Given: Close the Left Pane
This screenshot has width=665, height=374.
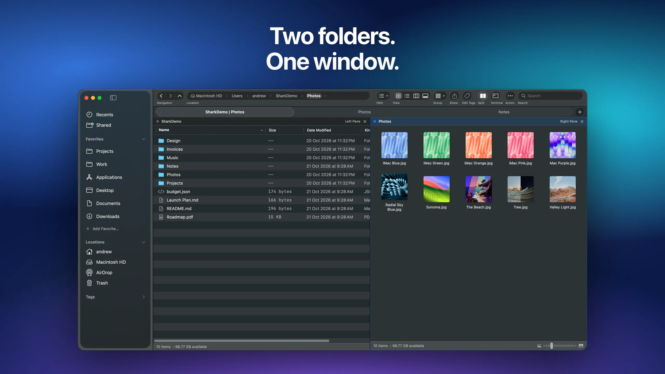Looking at the screenshot, I should tap(365, 121).
